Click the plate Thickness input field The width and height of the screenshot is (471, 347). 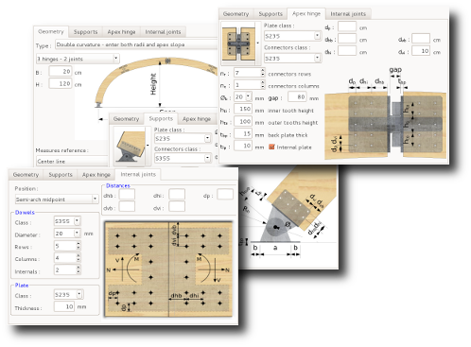[64, 306]
